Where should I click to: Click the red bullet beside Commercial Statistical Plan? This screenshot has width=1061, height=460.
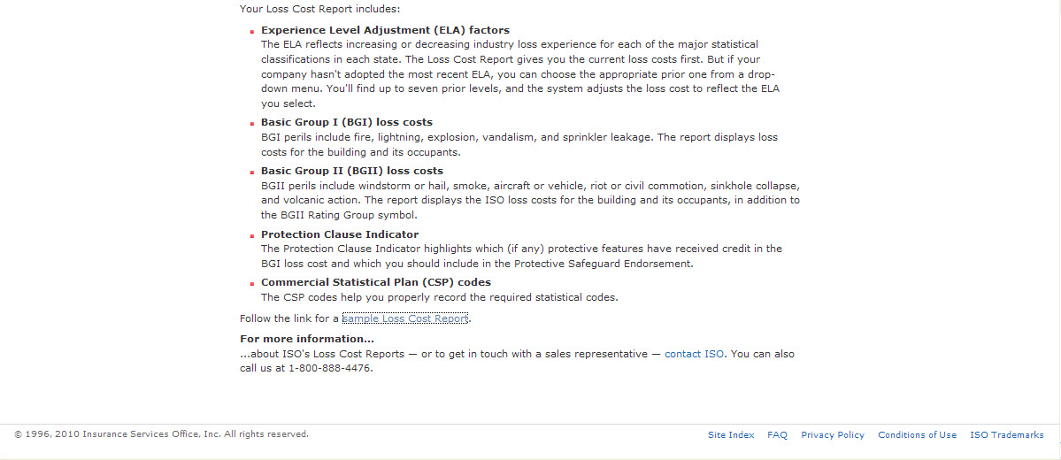coord(252,283)
